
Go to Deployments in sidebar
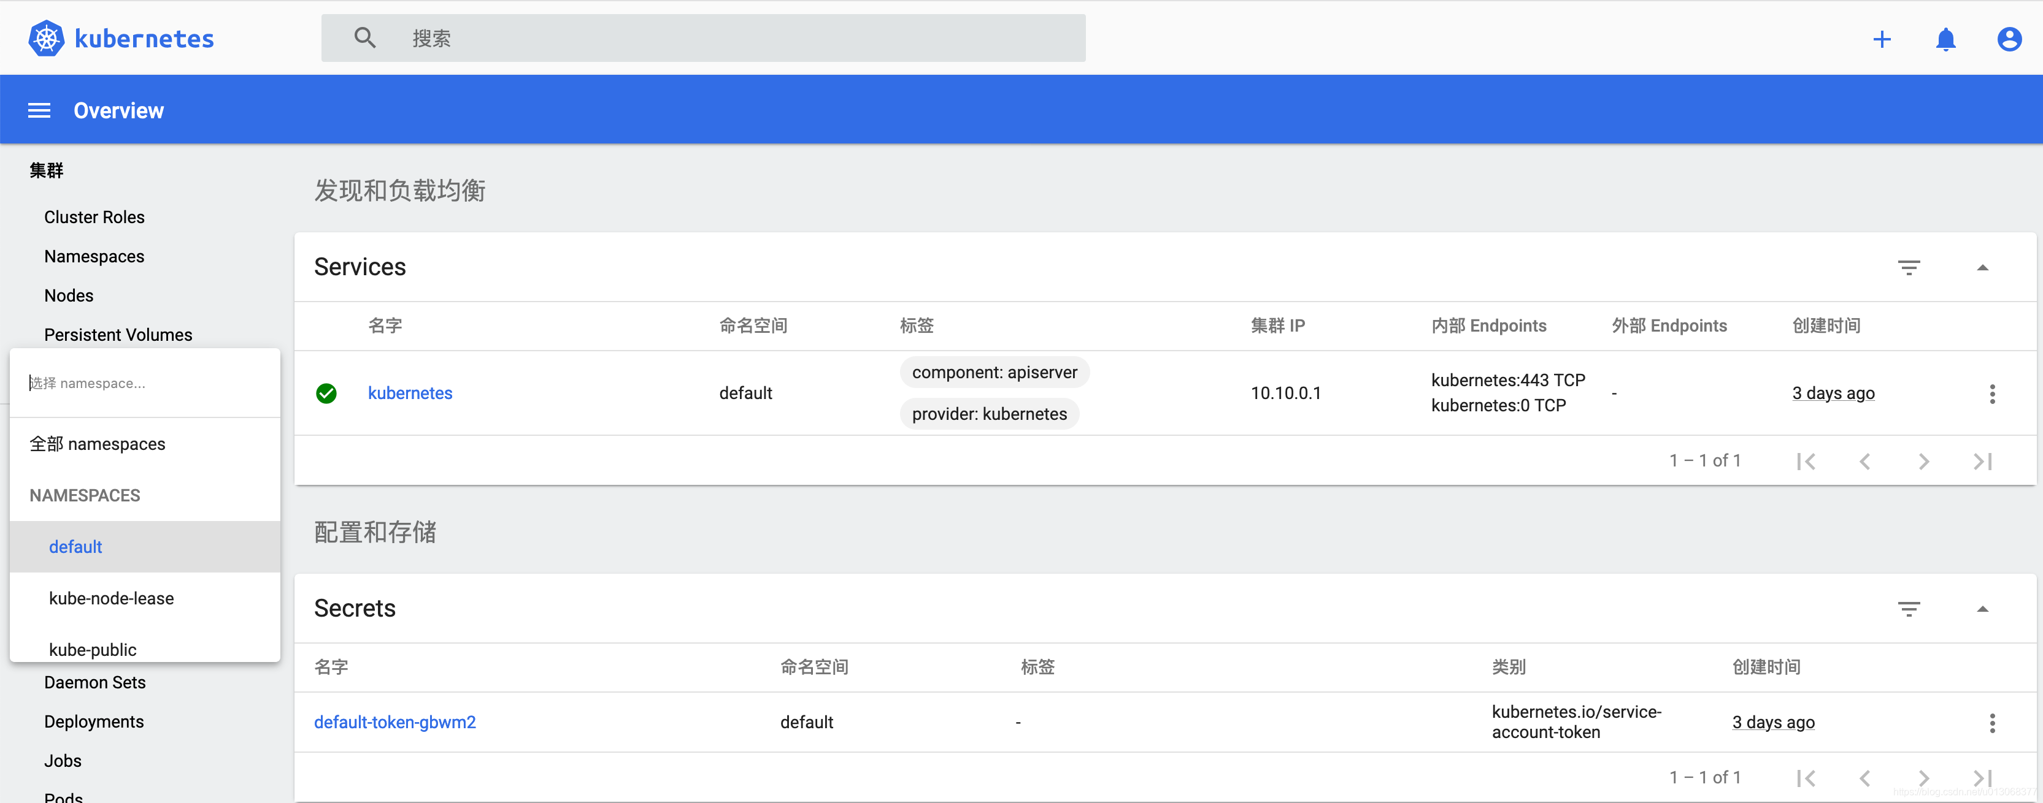click(x=94, y=721)
